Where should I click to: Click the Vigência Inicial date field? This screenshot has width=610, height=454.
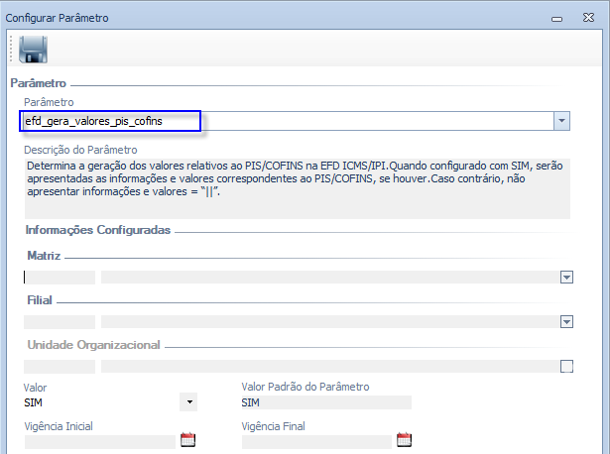(x=99, y=442)
